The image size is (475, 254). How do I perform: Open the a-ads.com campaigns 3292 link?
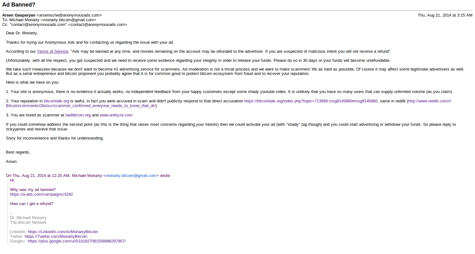41,194
